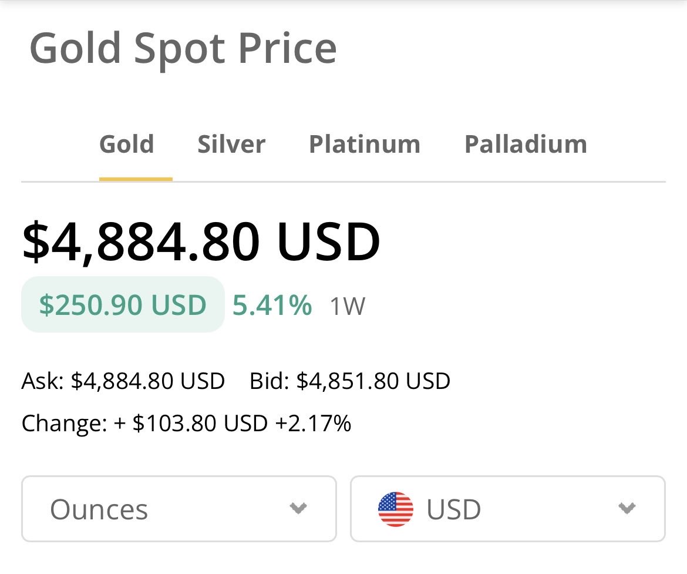Image resolution: width=687 pixels, height=574 pixels.
Task: Open the USD currency dropdown
Action: tap(507, 509)
